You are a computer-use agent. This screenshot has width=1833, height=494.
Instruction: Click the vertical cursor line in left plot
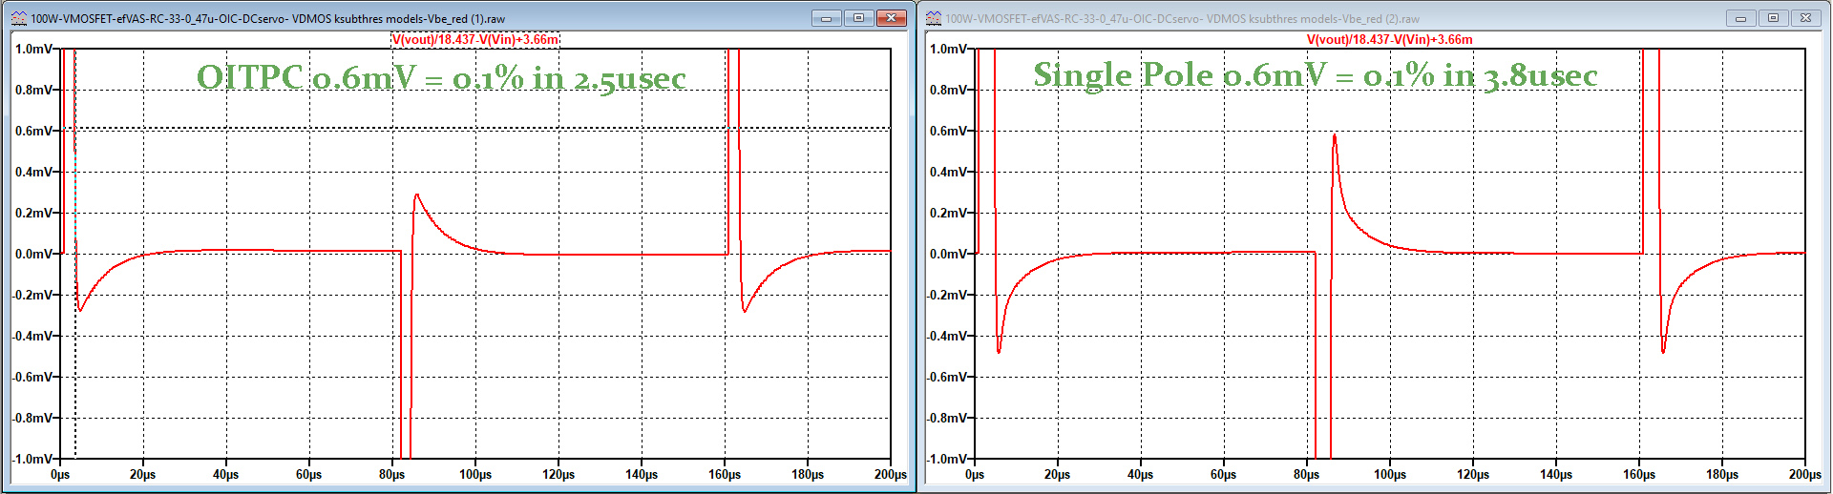(75, 253)
